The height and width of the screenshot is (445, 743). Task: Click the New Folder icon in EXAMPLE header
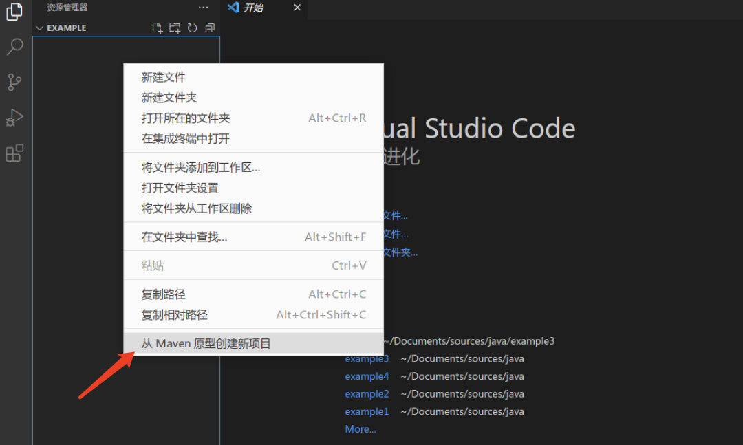175,28
